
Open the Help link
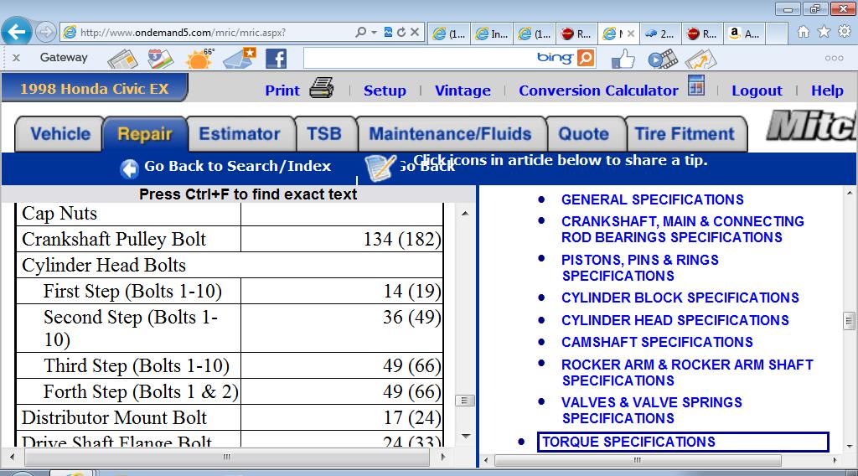[827, 91]
